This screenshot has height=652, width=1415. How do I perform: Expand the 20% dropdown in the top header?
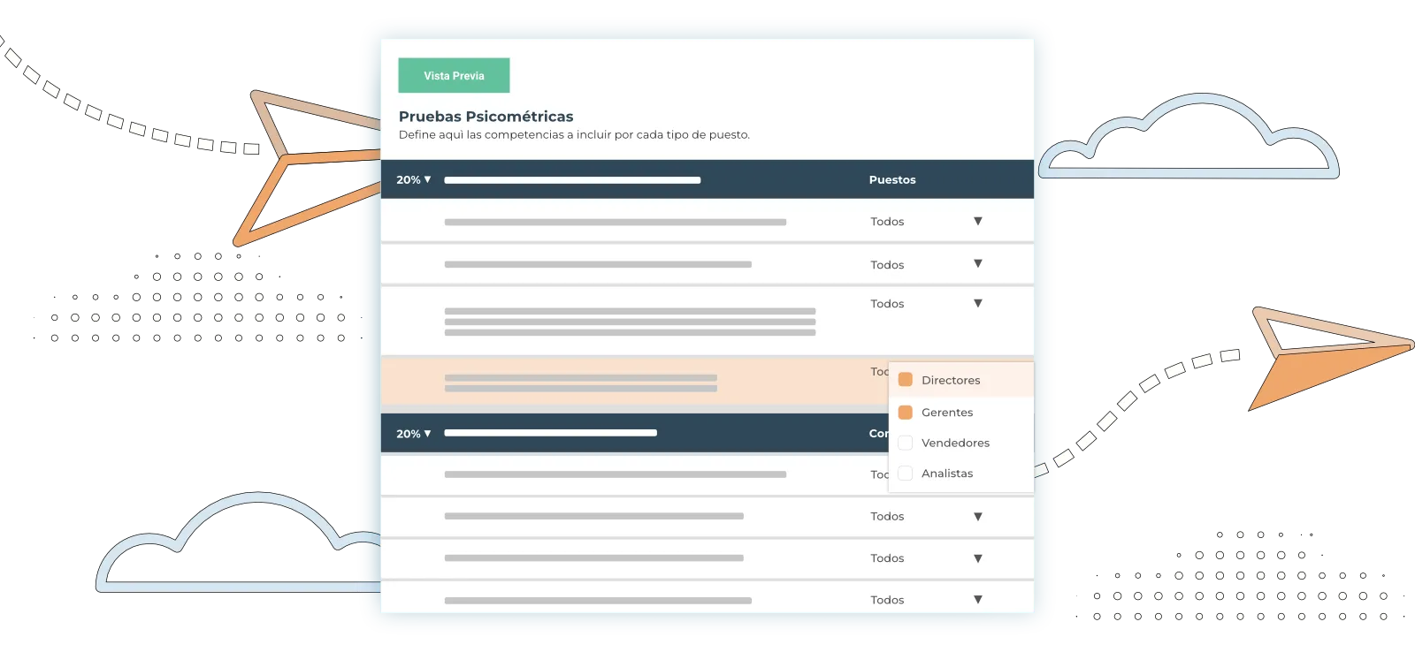(x=413, y=179)
